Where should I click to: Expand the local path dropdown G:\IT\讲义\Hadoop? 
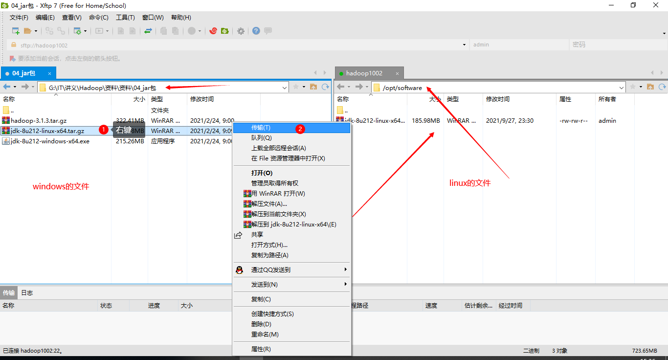[x=285, y=88]
